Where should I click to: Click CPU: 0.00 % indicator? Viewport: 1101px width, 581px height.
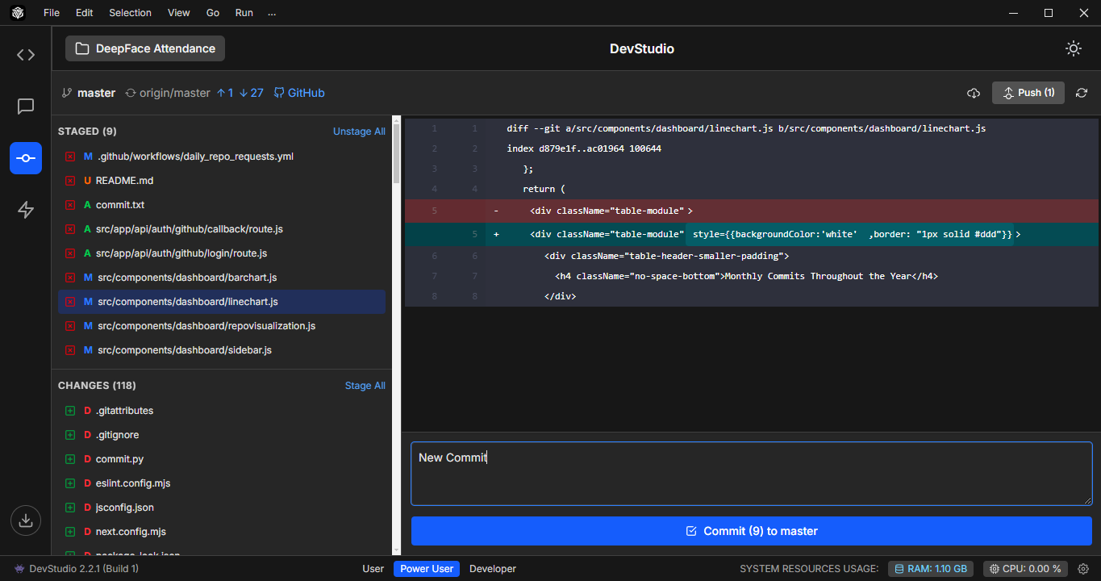click(x=1027, y=569)
